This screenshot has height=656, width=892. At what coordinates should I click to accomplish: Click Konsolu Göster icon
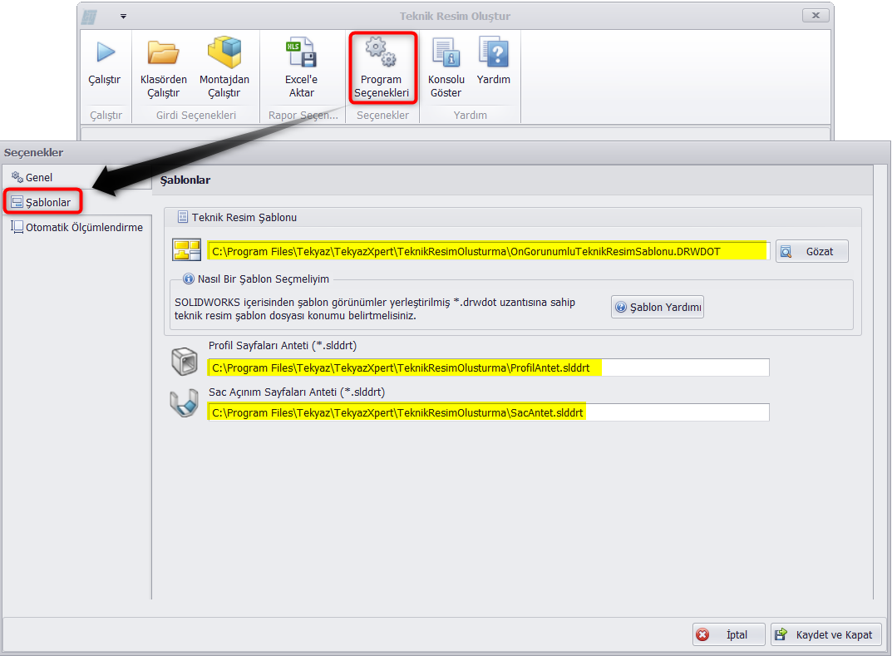[446, 52]
